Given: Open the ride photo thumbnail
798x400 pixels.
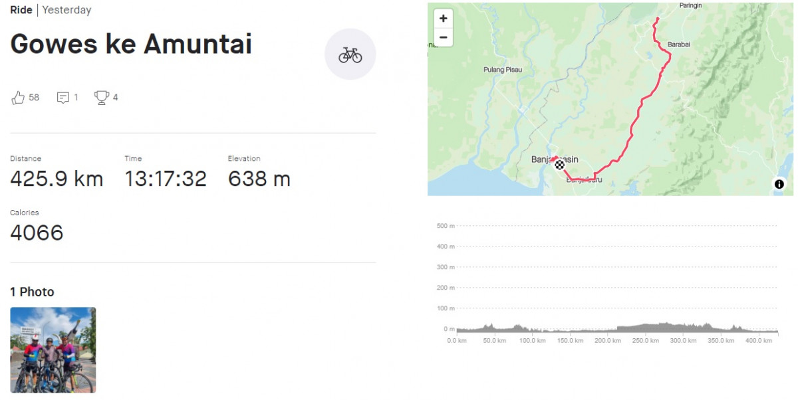Looking at the screenshot, I should 53,350.
